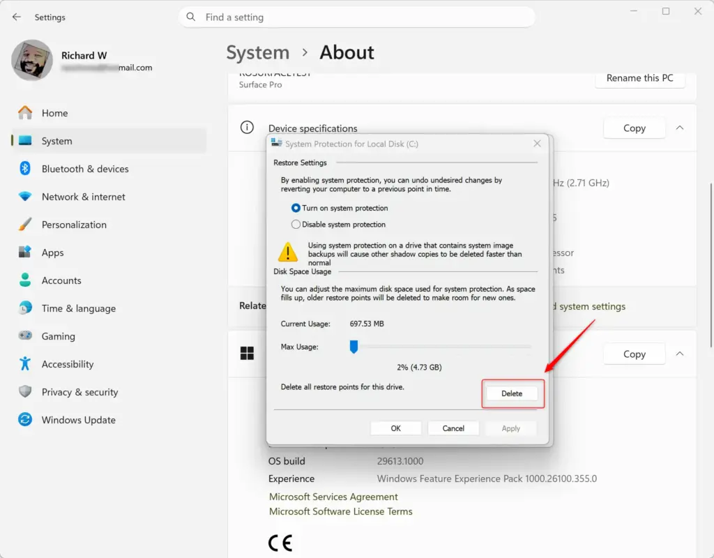Maximize the Settings window
The width and height of the screenshot is (714, 558).
666,11
